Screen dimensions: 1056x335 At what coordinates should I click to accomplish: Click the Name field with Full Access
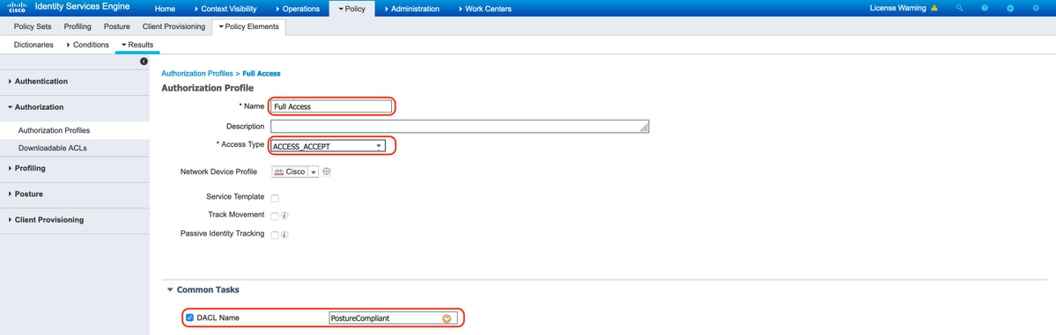(x=330, y=106)
